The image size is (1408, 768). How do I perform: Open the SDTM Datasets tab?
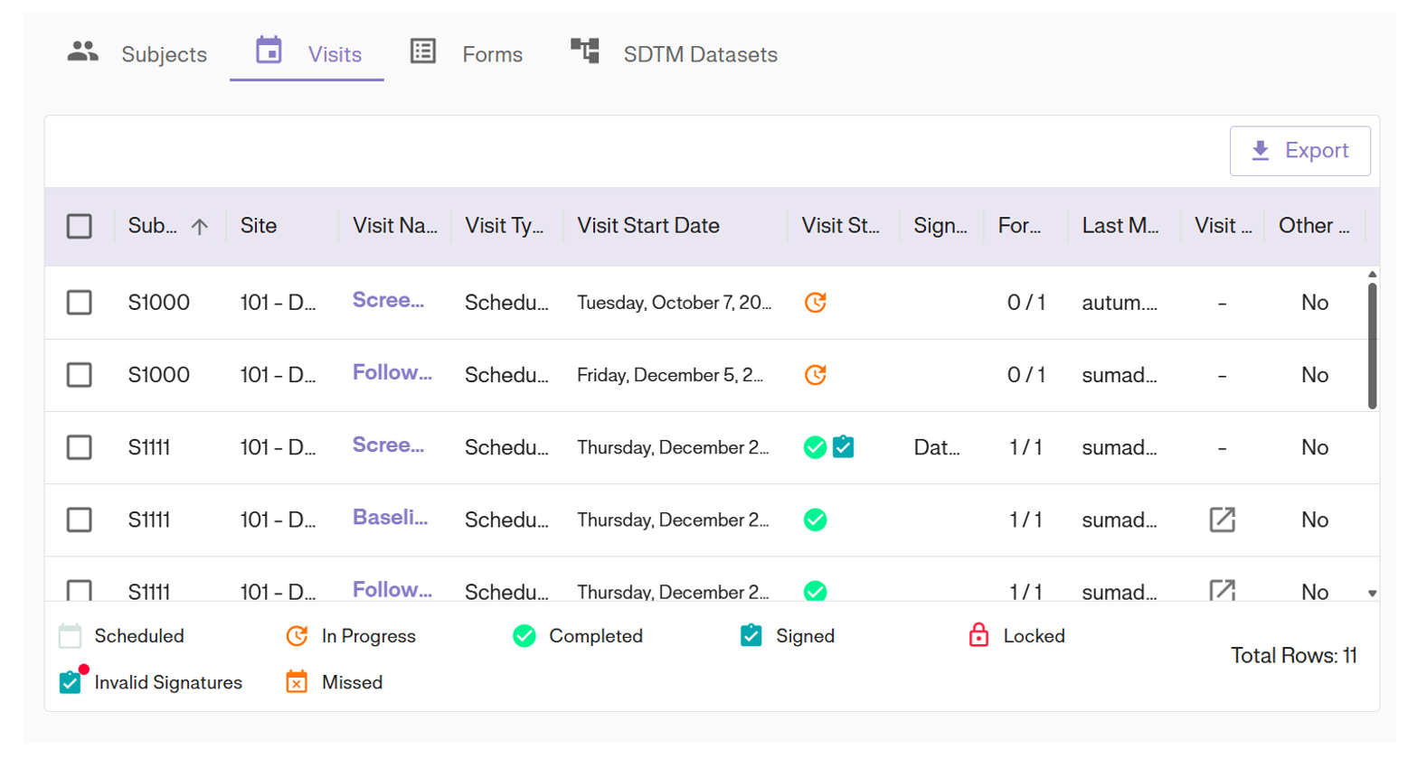pos(675,54)
